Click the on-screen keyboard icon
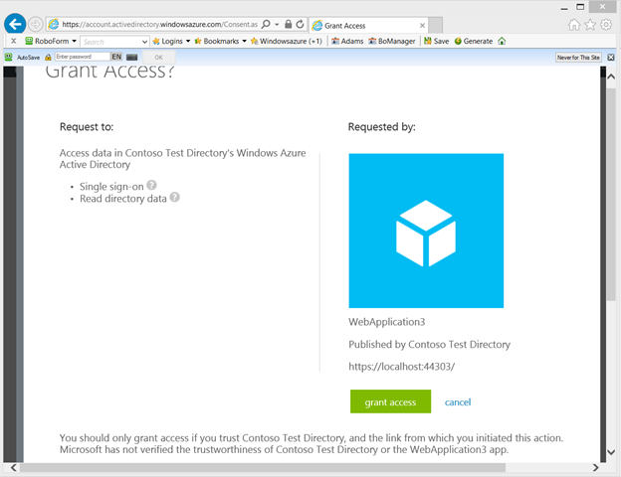 pyautogui.click(x=132, y=58)
